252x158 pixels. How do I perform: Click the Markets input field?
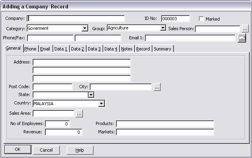165,132
